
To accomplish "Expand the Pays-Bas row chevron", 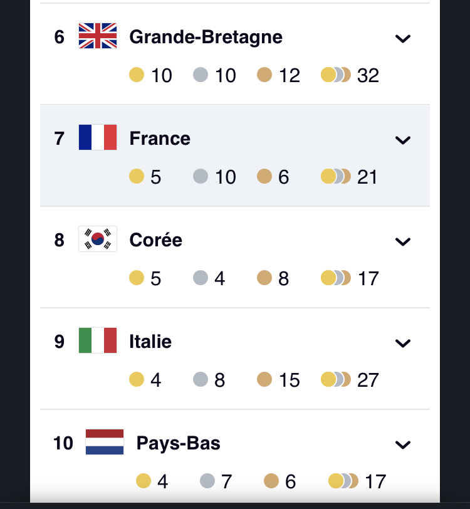I will click(403, 444).
